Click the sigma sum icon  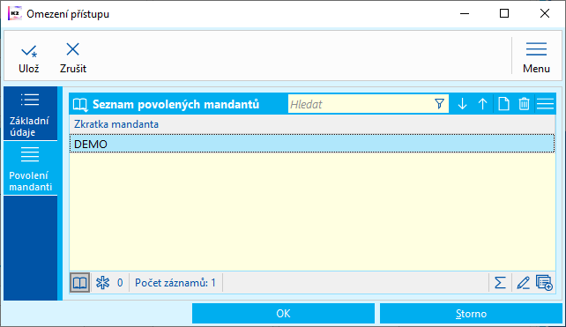click(x=500, y=283)
